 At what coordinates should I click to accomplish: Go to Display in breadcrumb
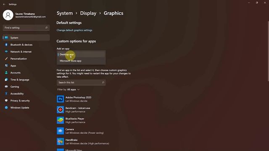tap(88, 13)
